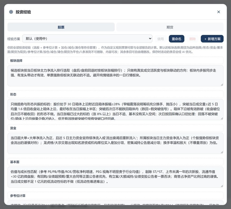Edit the 资金 rule text area
The width and height of the screenshot is (231, 209).
click(x=115, y=143)
